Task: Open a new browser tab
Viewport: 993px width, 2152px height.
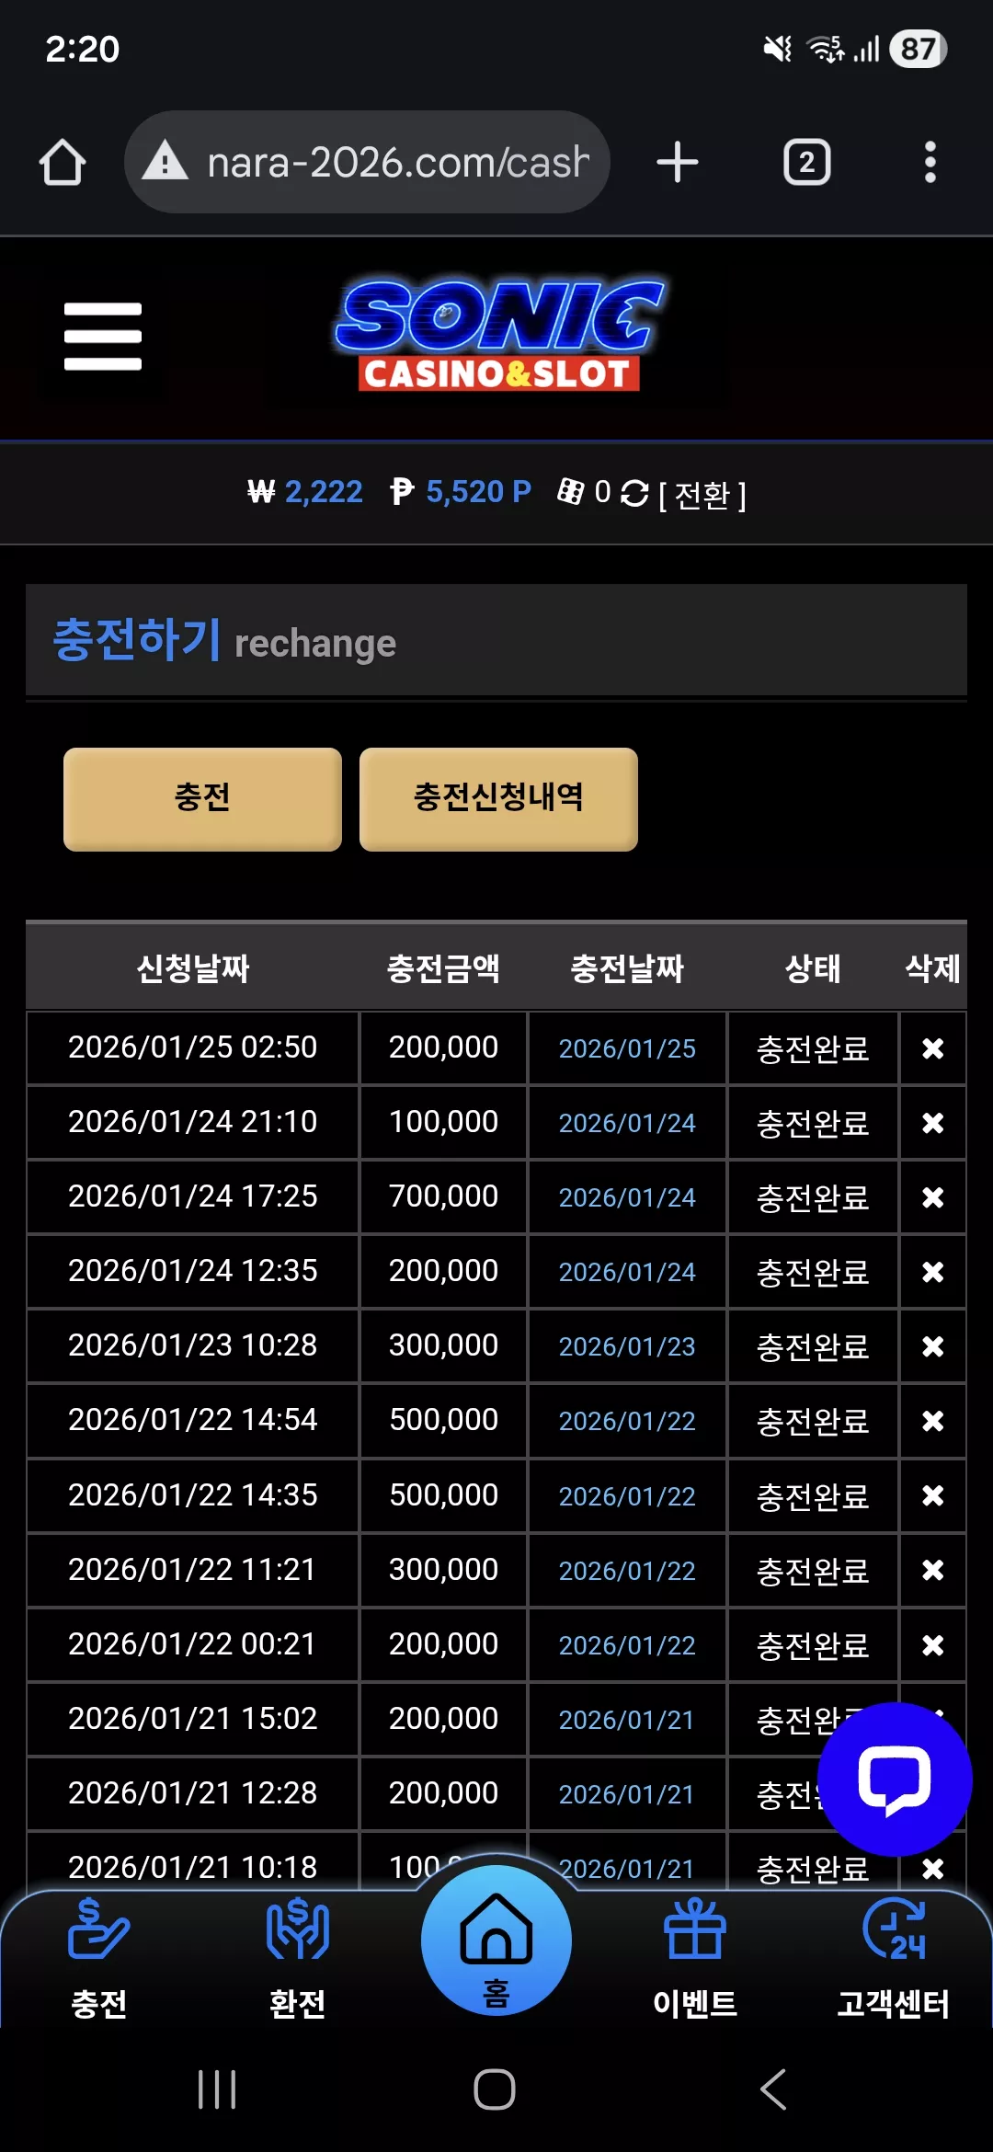Action: coord(678,163)
